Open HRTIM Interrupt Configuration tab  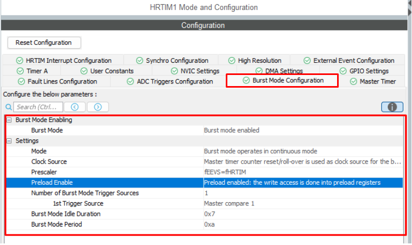coord(64,61)
